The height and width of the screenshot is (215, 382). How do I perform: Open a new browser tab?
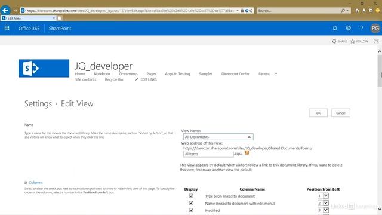click(60, 18)
